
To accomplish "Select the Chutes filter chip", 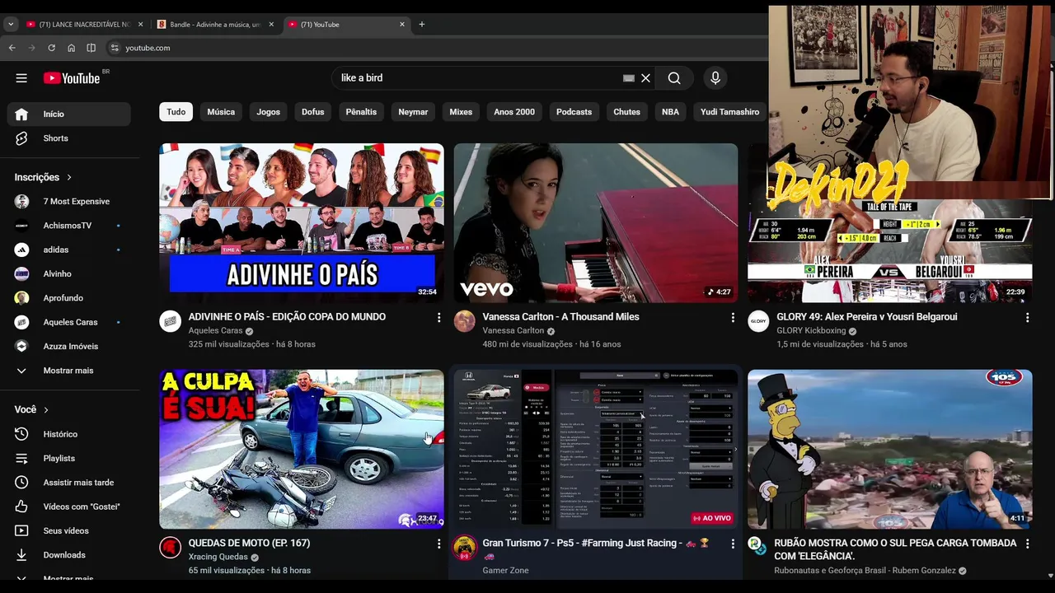I will tap(626, 112).
